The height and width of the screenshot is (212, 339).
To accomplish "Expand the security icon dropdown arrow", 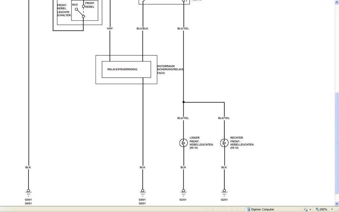I will click(x=310, y=209).
